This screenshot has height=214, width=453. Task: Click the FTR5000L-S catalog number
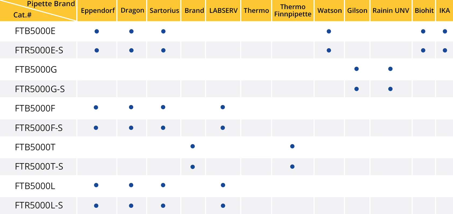tap(39, 205)
